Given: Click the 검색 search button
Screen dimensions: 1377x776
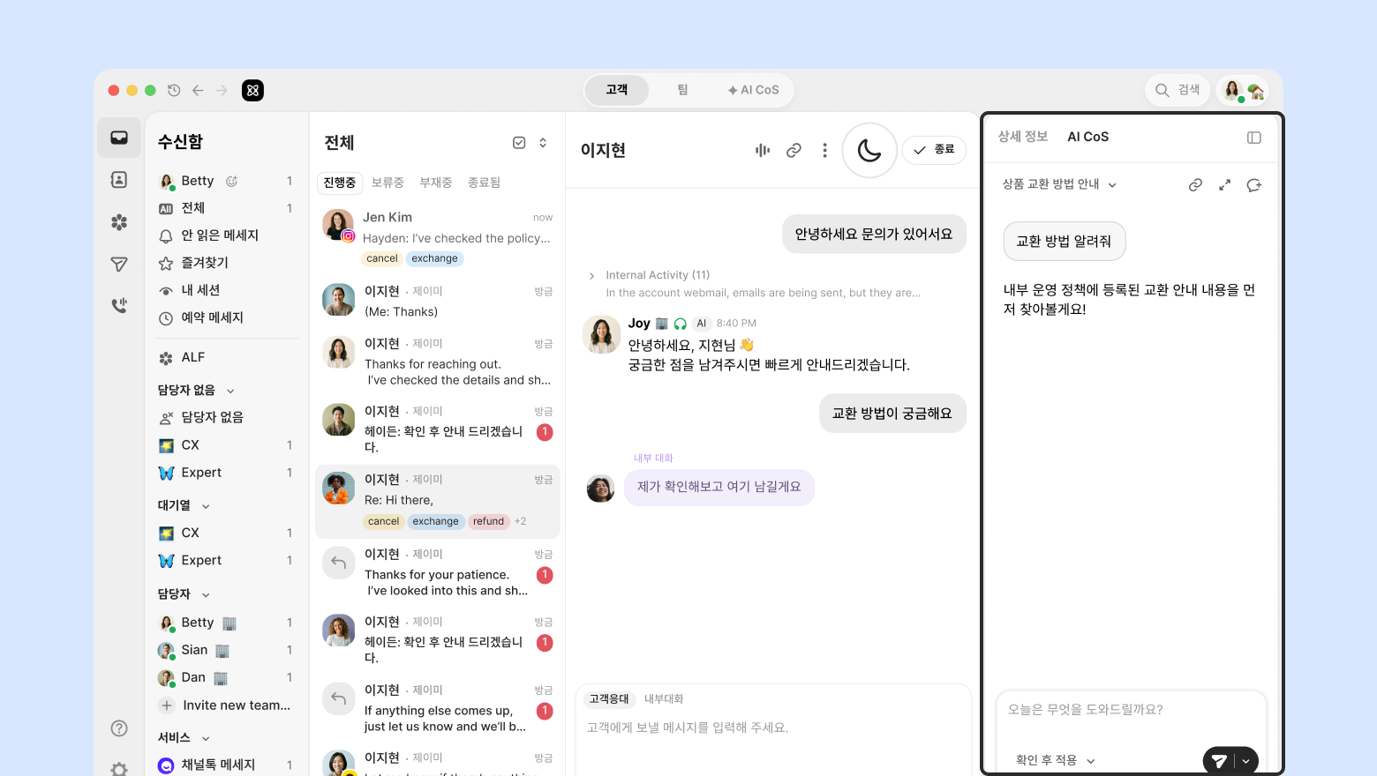Looking at the screenshot, I should (x=1177, y=90).
